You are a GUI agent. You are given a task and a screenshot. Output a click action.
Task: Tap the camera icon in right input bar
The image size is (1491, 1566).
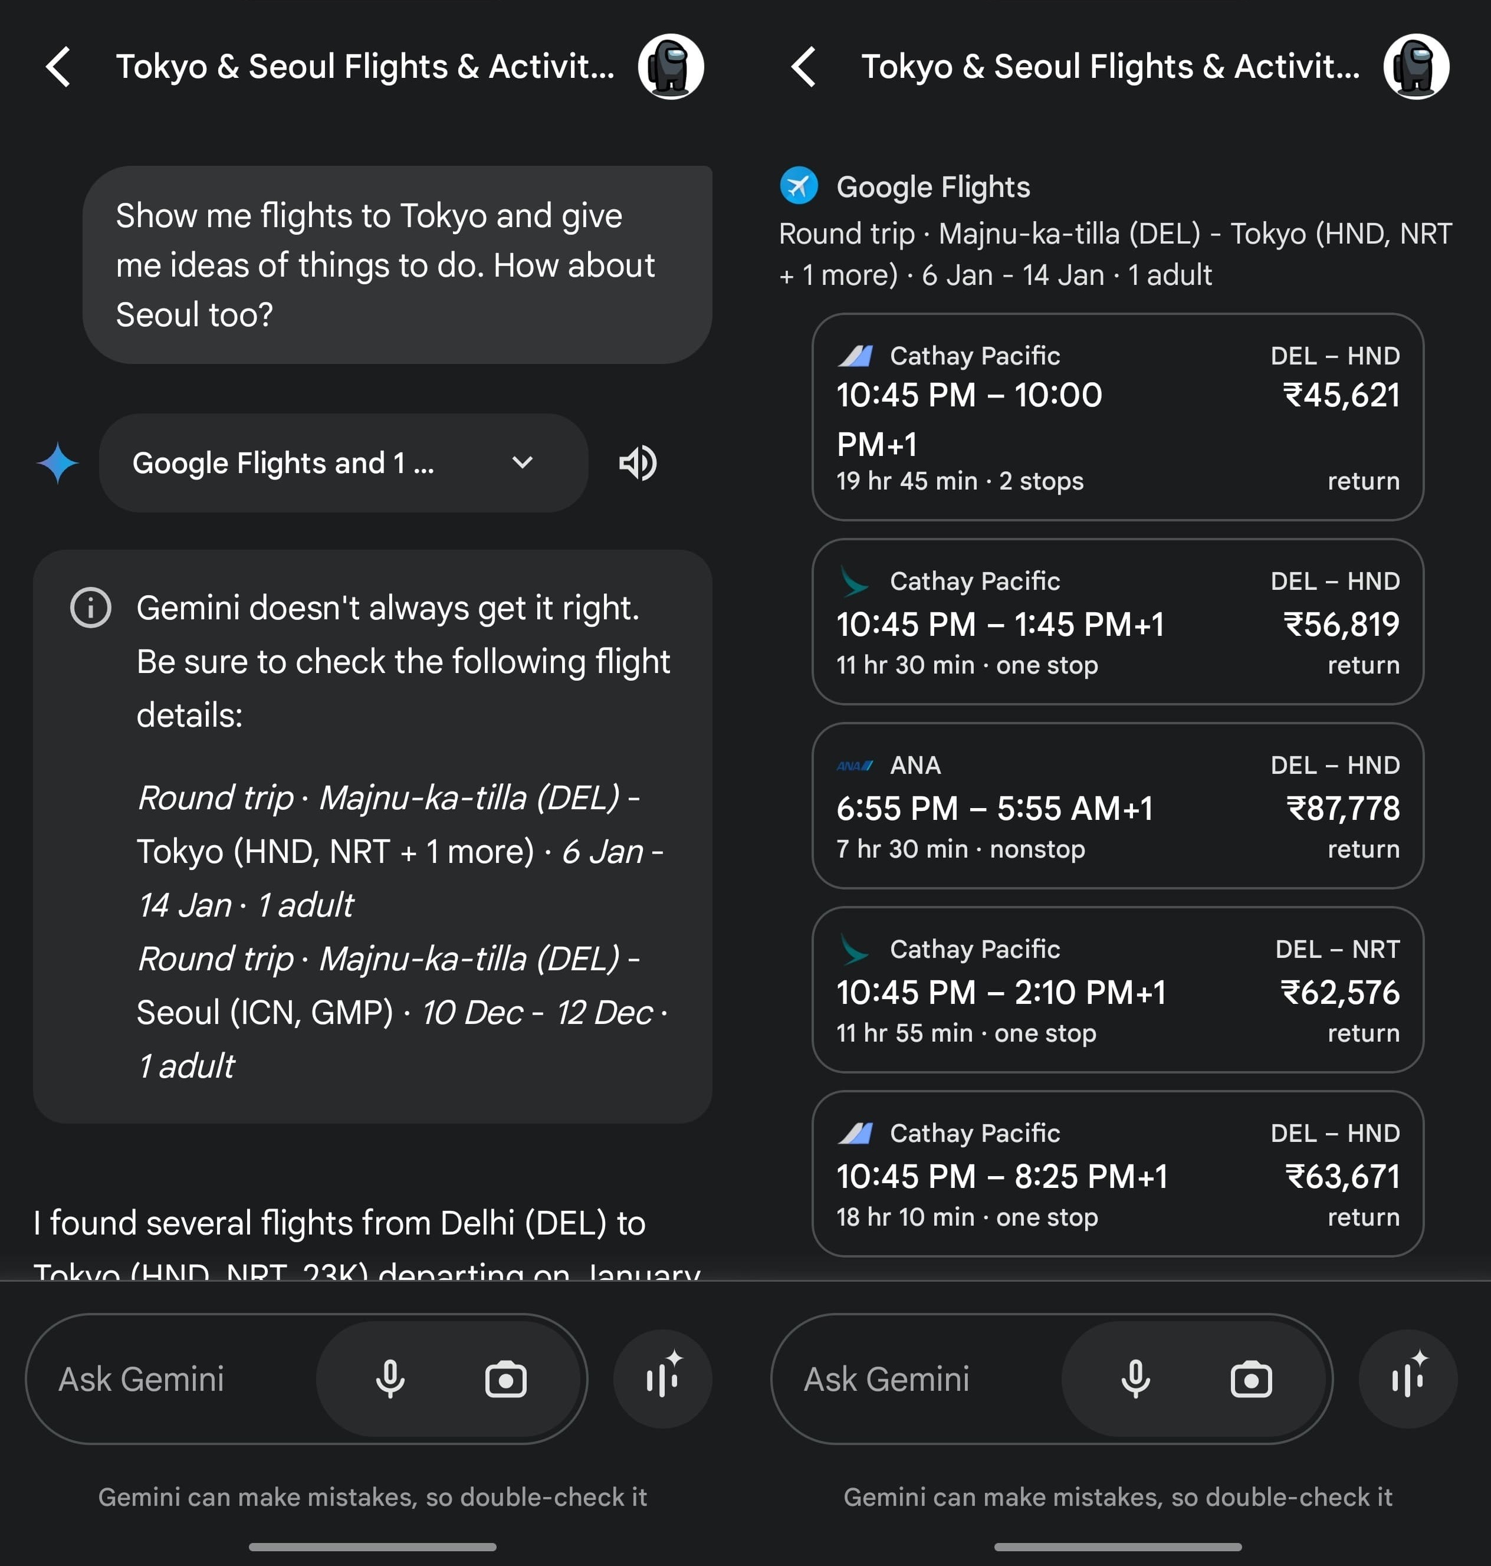pos(1251,1379)
